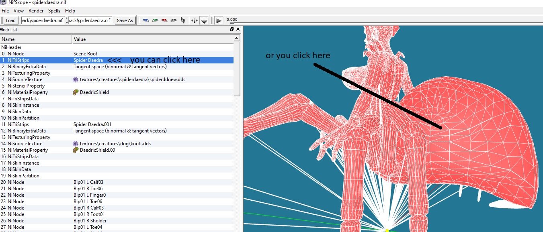Screen dimensions: 543x232
Task: Select block 17 NiSkinInstance
Action: pyautogui.click(x=117, y=163)
